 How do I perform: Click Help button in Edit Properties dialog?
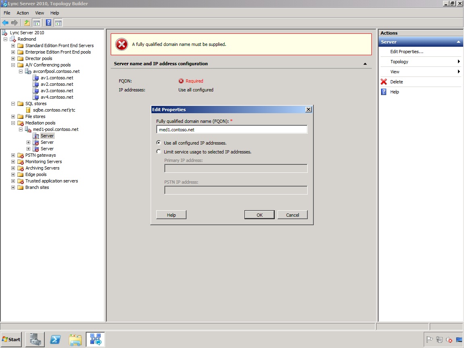click(x=171, y=215)
